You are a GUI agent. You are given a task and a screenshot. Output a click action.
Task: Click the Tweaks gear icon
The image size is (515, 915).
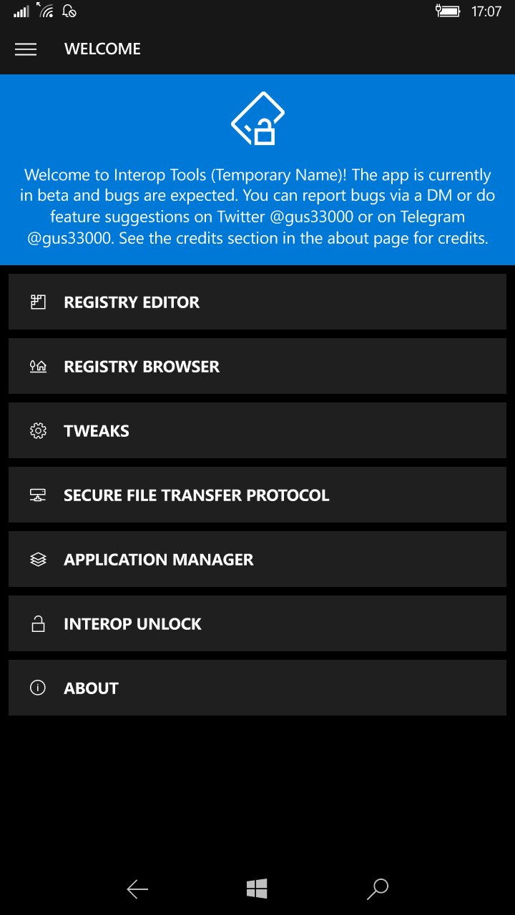38,430
